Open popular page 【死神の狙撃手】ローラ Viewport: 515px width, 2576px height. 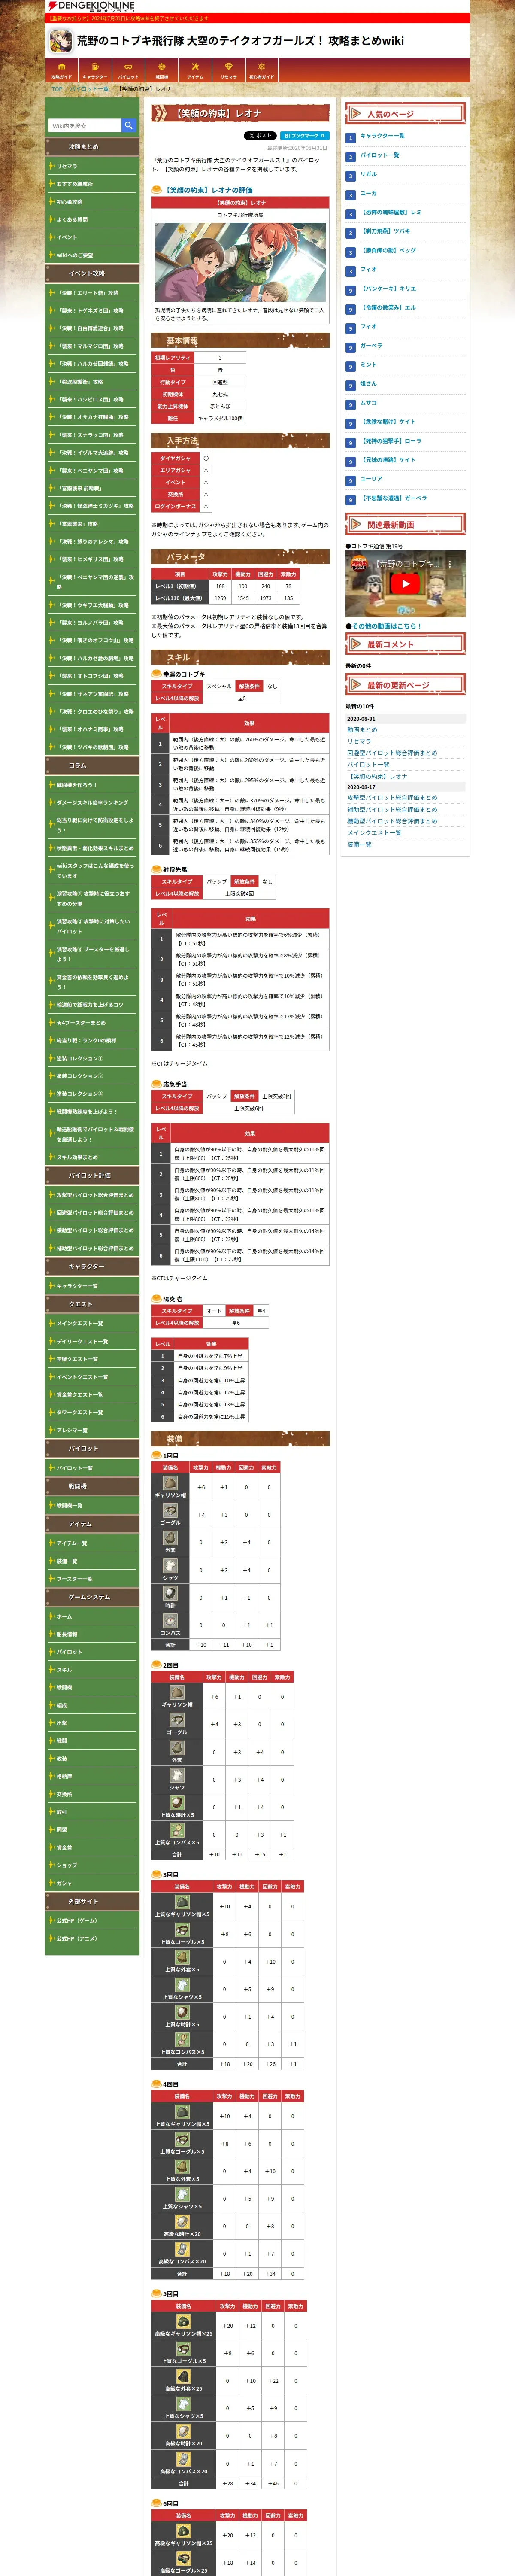click(x=391, y=441)
